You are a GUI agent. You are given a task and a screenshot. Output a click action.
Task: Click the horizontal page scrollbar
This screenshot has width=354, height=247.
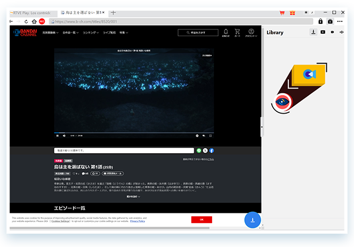click(x=109, y=228)
